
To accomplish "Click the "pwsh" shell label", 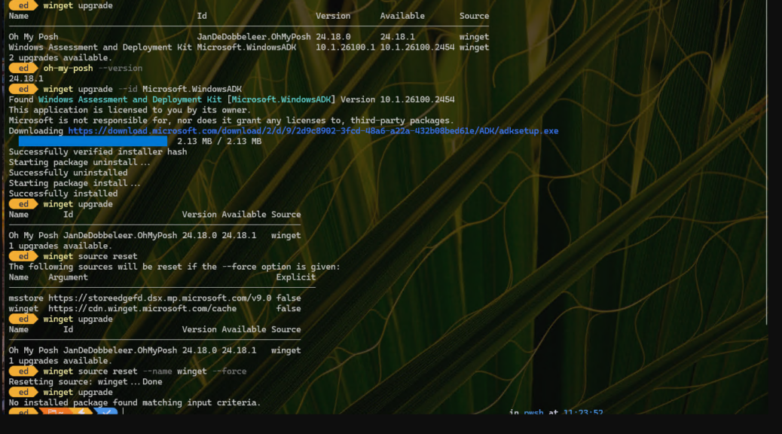I will (533, 412).
